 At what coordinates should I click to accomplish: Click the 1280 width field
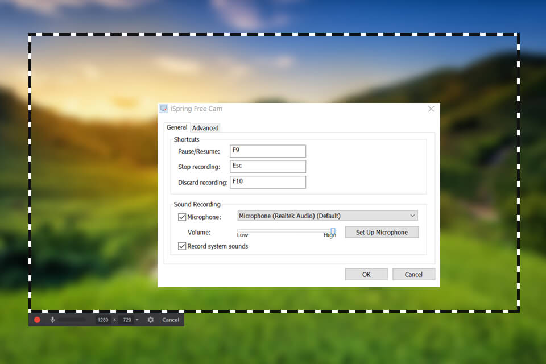point(103,320)
